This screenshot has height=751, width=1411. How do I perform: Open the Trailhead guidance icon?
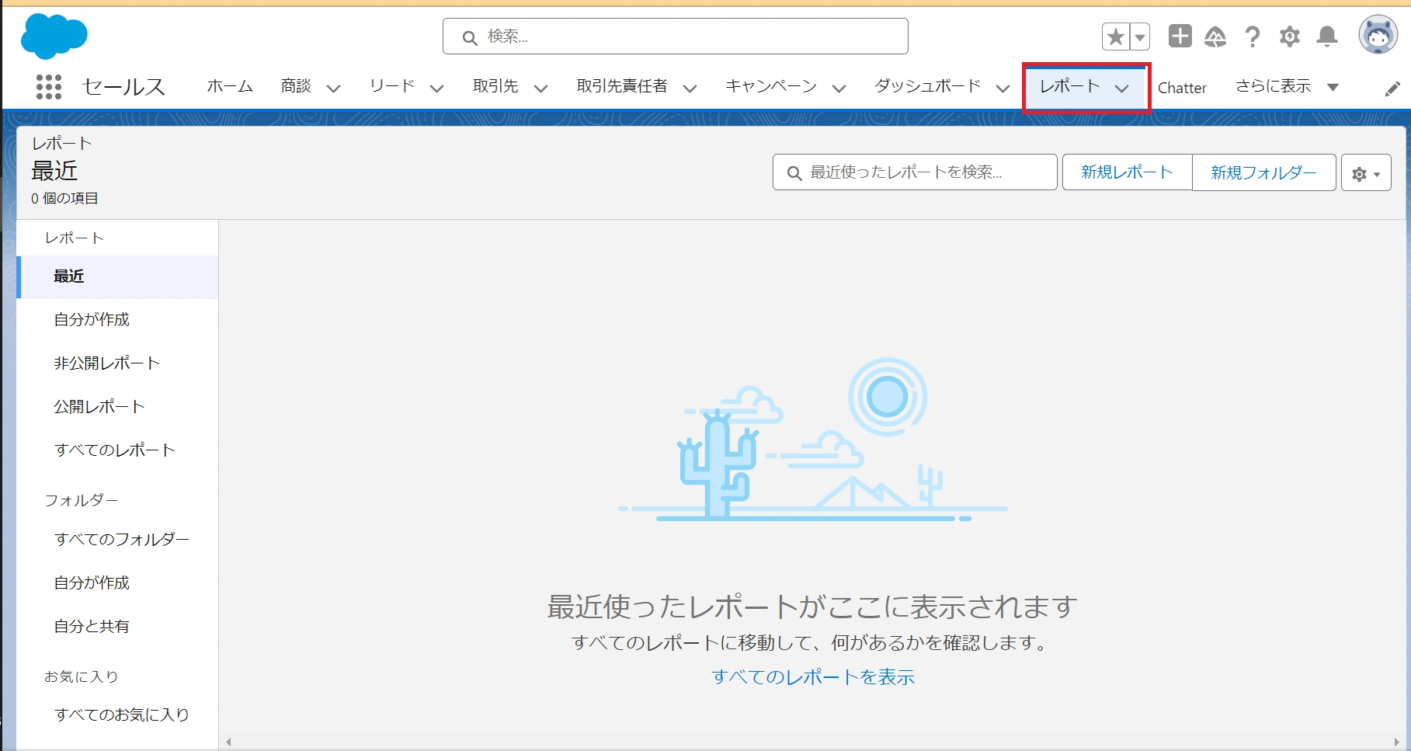point(1215,37)
